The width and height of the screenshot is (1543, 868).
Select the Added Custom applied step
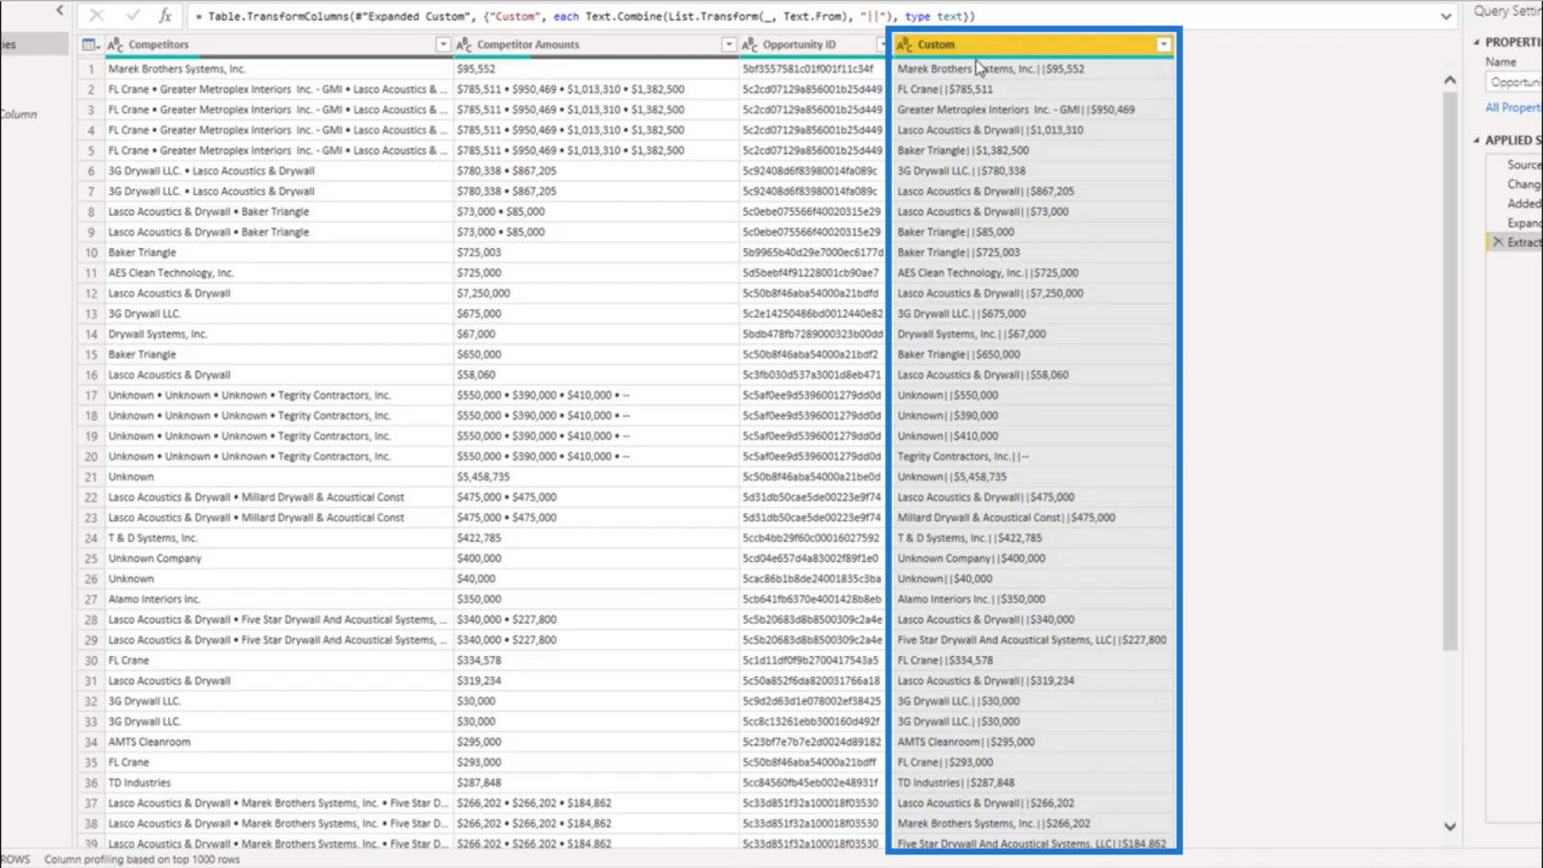pyautogui.click(x=1524, y=203)
